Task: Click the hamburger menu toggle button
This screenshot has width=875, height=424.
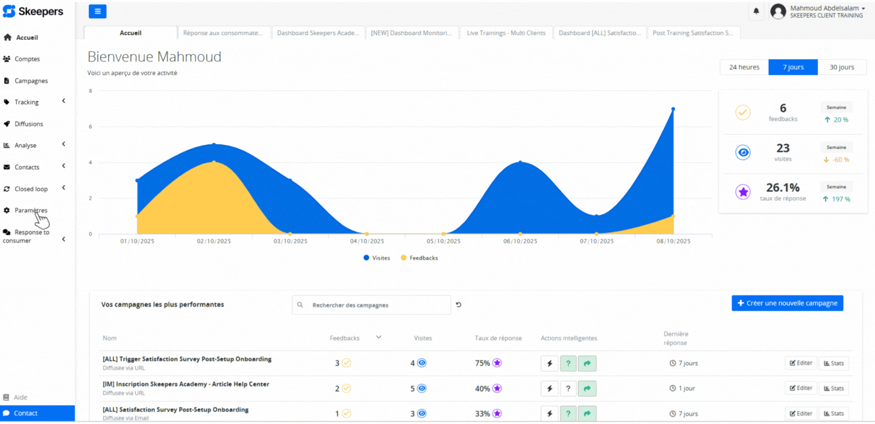Action: pyautogui.click(x=97, y=11)
